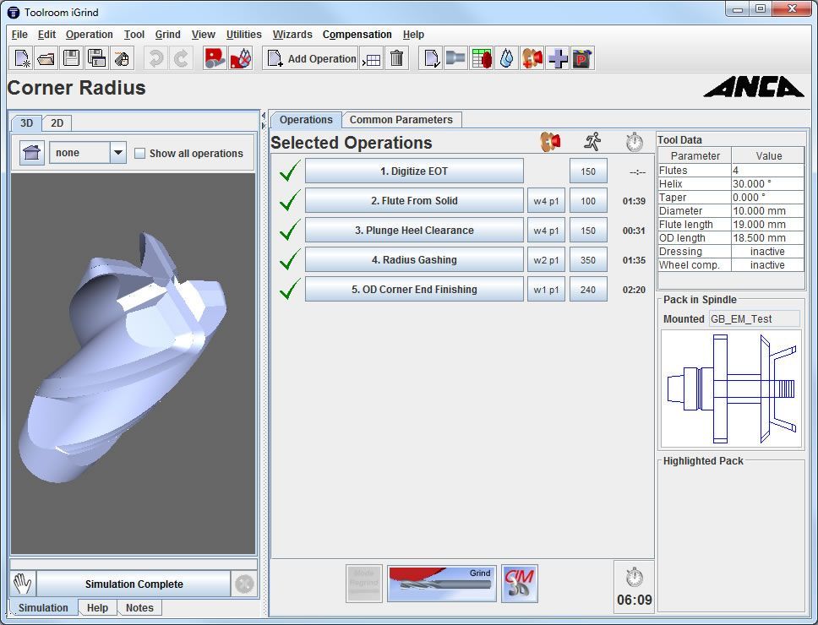Click feedrate 350 for Radius Gashing
The width and height of the screenshot is (818, 625).
coord(588,260)
